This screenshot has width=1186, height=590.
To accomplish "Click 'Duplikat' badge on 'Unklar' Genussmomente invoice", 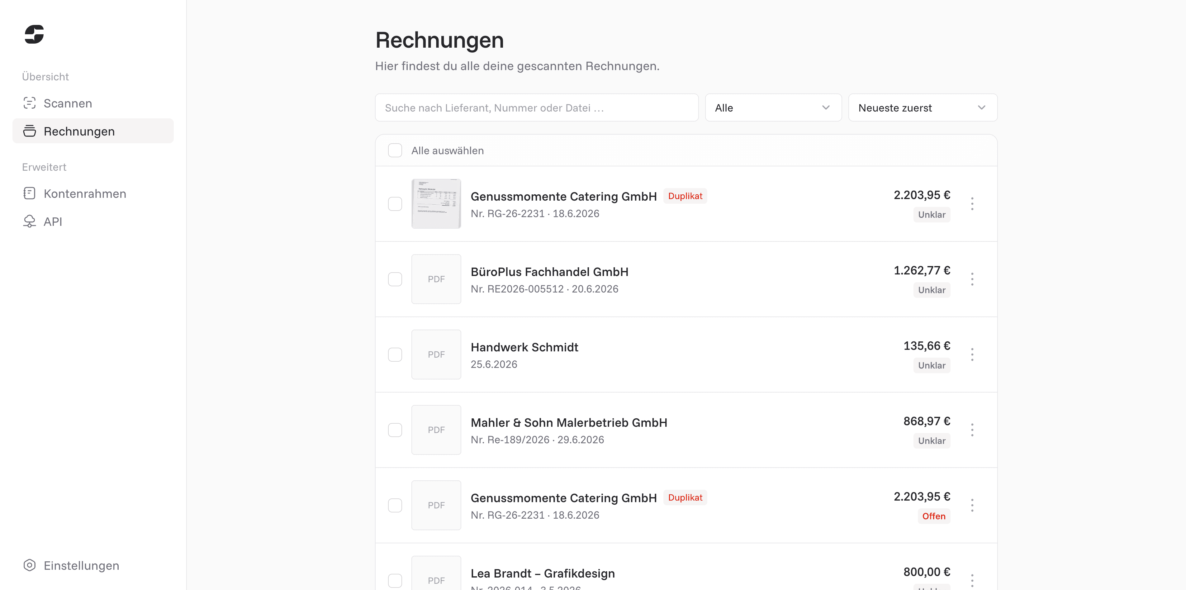I will (685, 196).
